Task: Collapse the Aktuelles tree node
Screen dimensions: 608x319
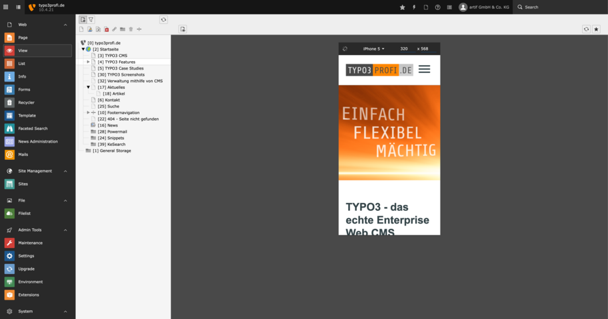Action: click(88, 87)
